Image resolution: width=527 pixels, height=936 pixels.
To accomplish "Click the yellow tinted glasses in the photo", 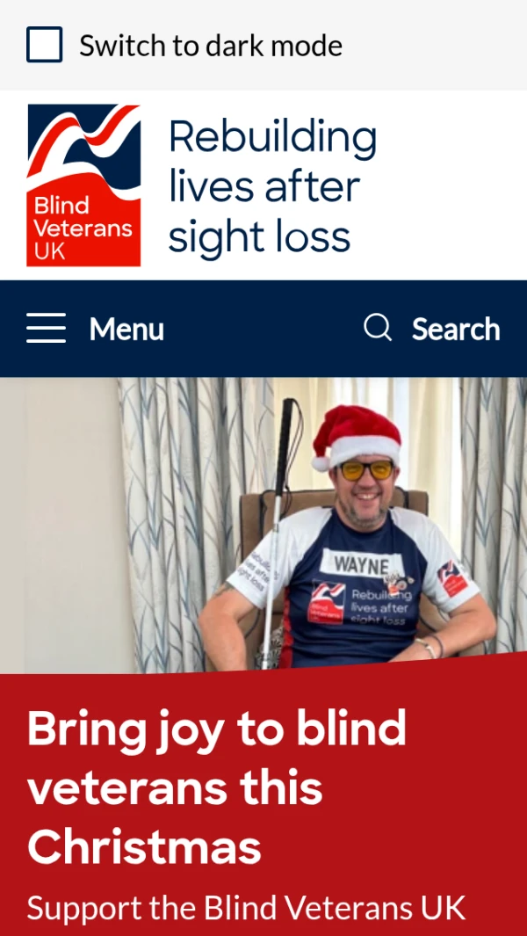I will (x=366, y=470).
